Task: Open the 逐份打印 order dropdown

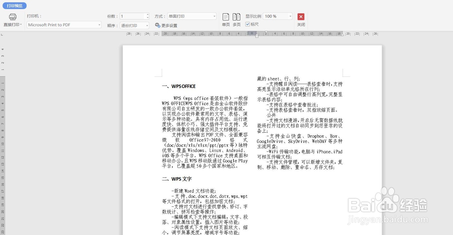Action: tap(134, 25)
